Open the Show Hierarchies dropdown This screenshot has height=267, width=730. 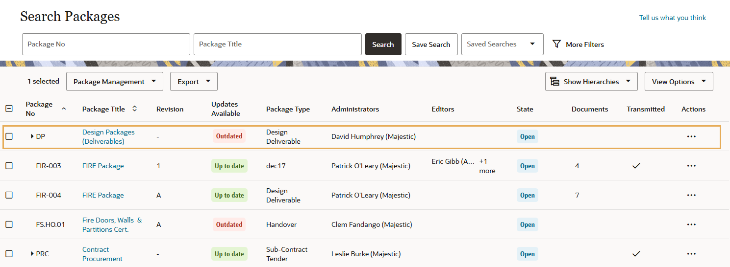[591, 82]
